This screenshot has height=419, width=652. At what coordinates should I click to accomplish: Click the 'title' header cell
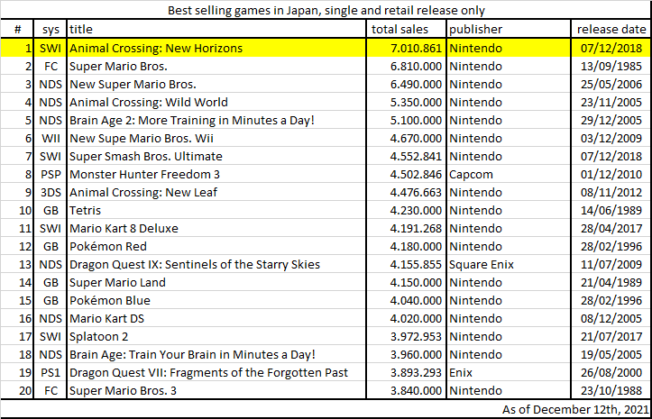click(x=216, y=29)
